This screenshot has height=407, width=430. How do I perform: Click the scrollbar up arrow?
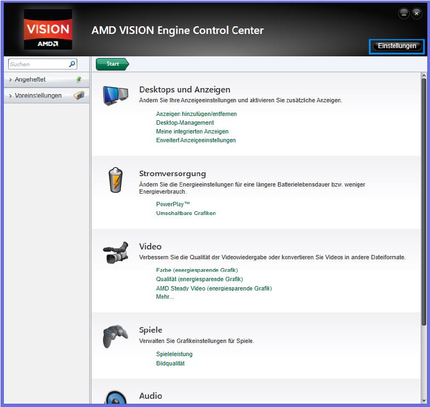pos(424,75)
